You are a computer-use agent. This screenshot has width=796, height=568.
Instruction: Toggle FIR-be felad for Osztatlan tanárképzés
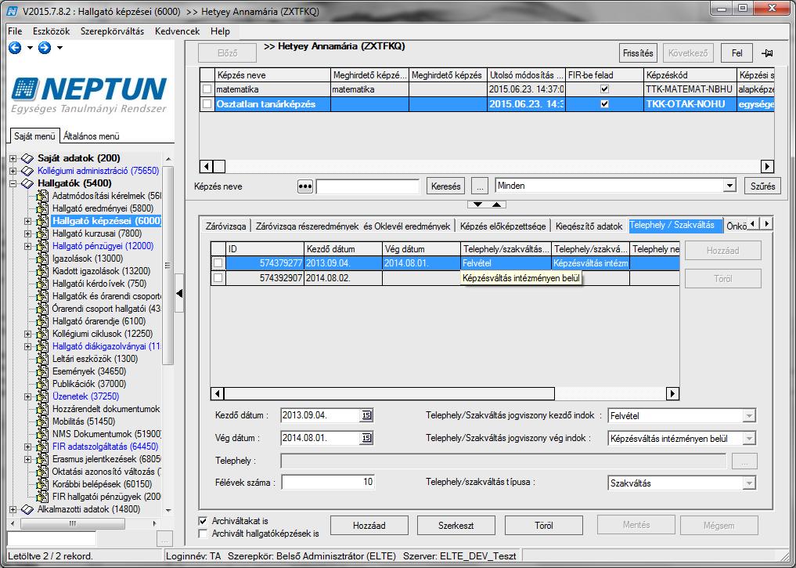click(x=604, y=103)
